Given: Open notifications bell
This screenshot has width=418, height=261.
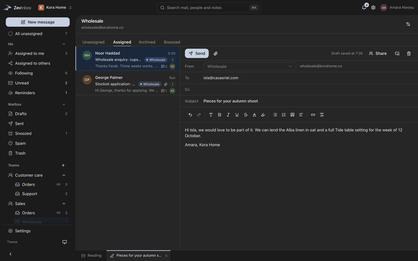Looking at the screenshot, I should pos(364,8).
